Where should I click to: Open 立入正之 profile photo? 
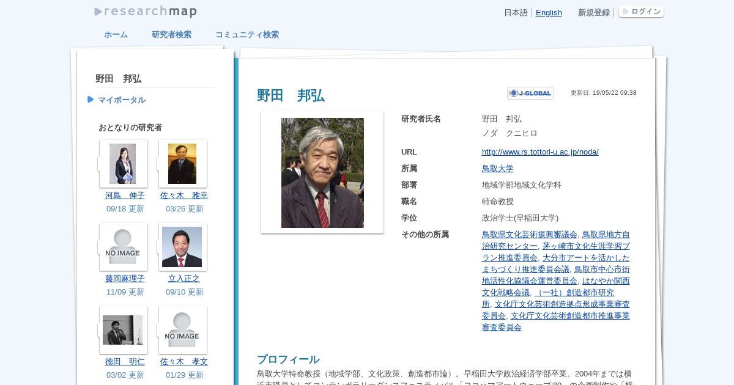pos(182,247)
